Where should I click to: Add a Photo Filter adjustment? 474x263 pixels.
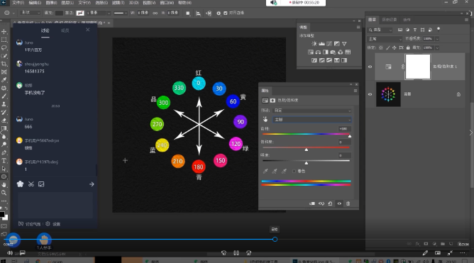click(333, 52)
